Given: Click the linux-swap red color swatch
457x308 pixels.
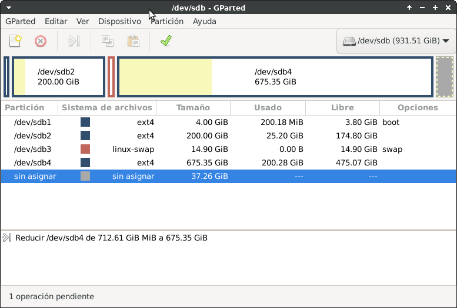Looking at the screenshot, I should pyautogui.click(x=85, y=149).
